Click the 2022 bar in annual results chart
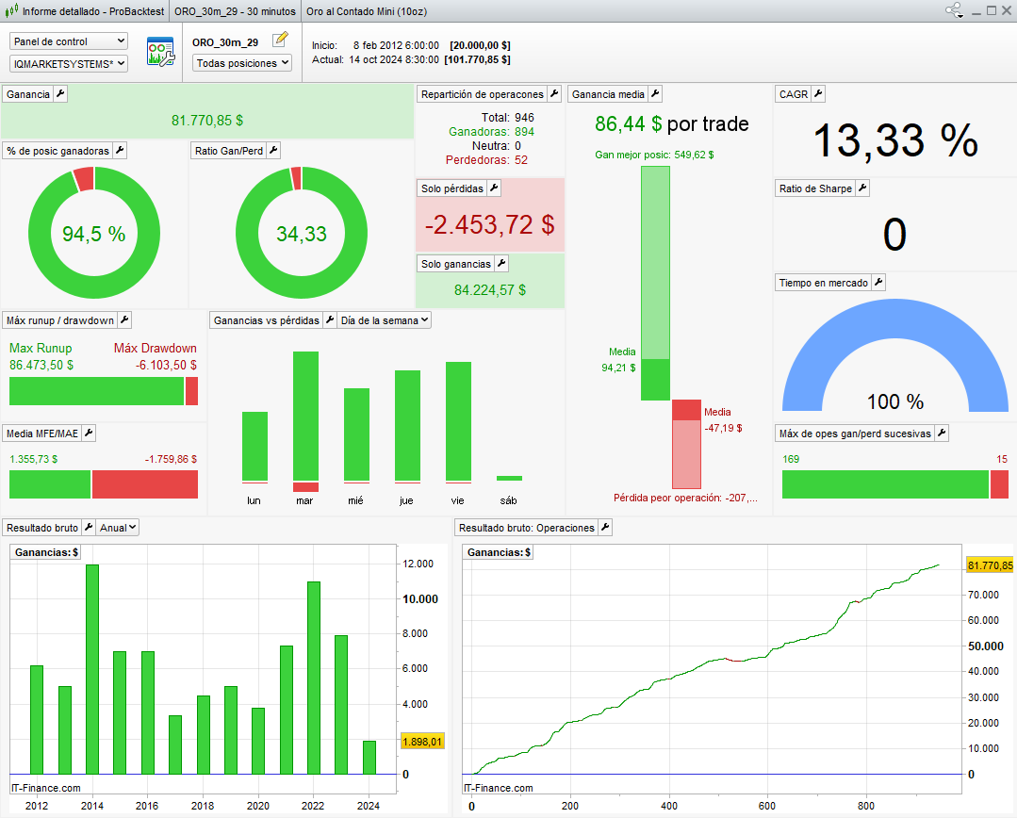1017x818 pixels. [x=313, y=678]
